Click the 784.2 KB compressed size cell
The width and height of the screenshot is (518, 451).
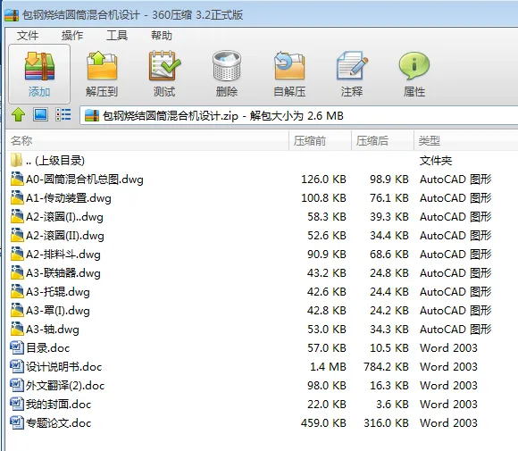click(386, 367)
